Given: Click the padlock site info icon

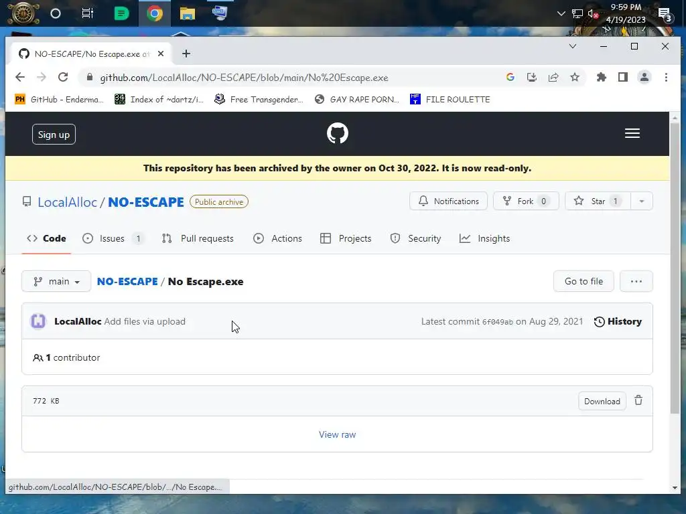Looking at the screenshot, I should pos(90,78).
